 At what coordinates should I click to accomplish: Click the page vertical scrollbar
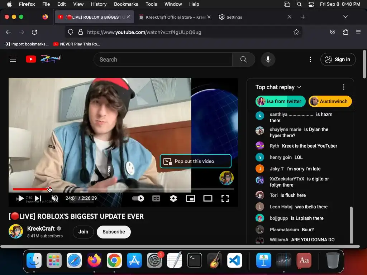364,64
